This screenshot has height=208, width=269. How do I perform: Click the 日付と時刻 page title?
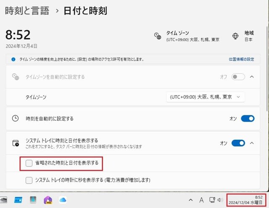85,10
